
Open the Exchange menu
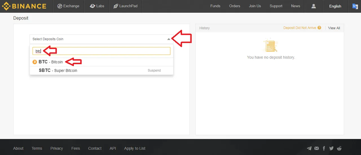(x=68, y=6)
